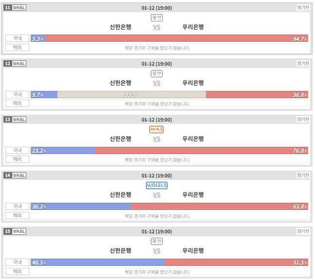Click the 23.2% blue bar segment
This screenshot has width=315, height=280.
(63, 150)
